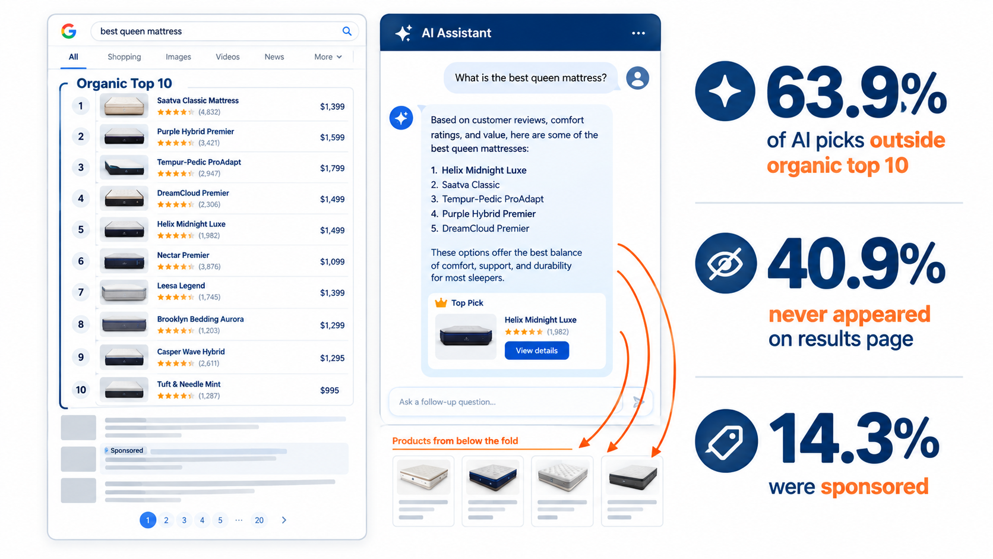Image resolution: width=993 pixels, height=559 pixels.
Task: Click the user avatar icon in chat
Action: (637, 78)
